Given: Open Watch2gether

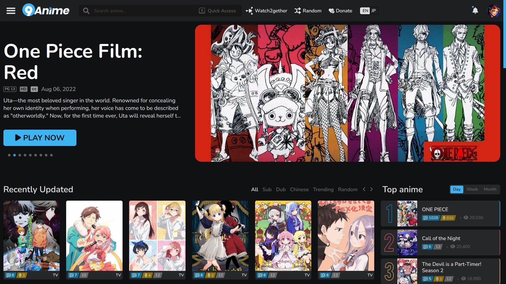Looking at the screenshot, I should (x=266, y=11).
